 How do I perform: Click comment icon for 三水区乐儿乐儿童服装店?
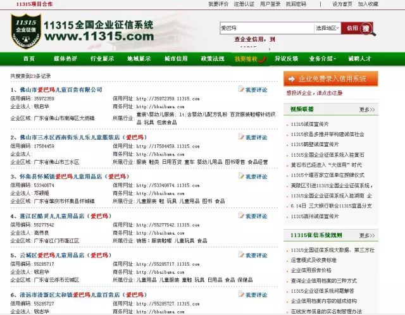pos(241,137)
